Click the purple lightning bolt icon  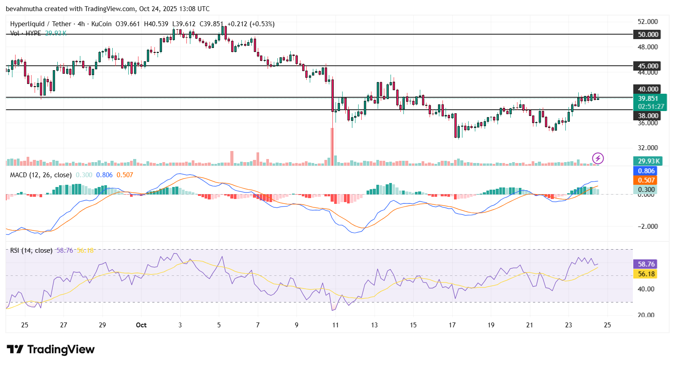click(598, 158)
